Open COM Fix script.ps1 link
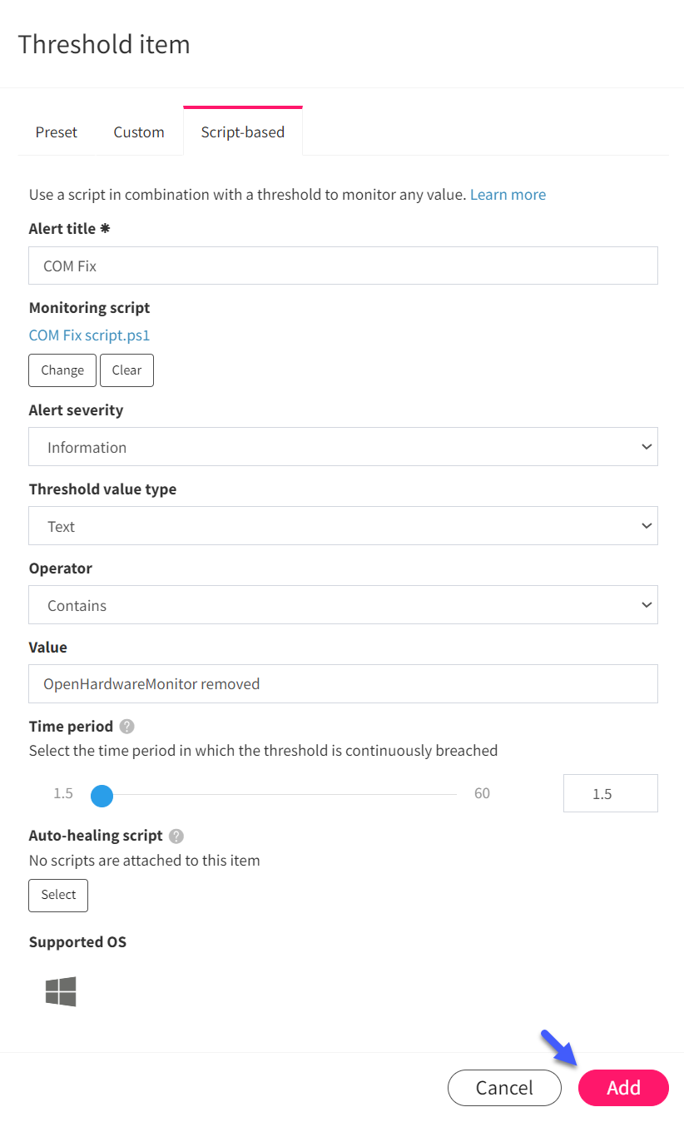This screenshot has width=684, height=1122. coord(89,335)
